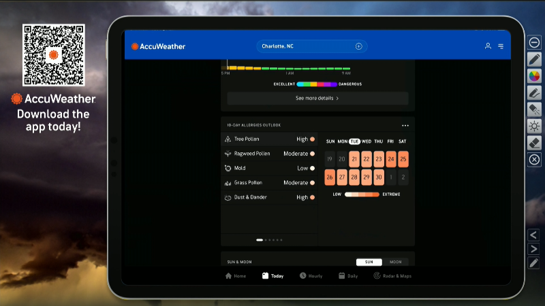Select the Dust & Dander row
545x306 pixels.
click(269, 197)
